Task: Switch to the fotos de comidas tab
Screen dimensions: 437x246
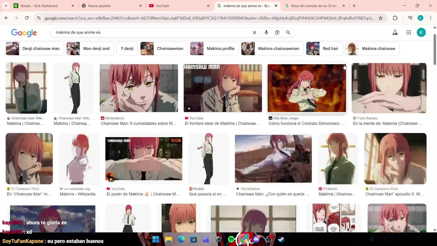Action: (314, 6)
